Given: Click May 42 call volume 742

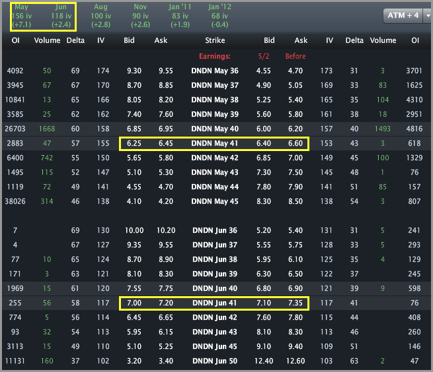Looking at the screenshot, I should [x=47, y=158].
